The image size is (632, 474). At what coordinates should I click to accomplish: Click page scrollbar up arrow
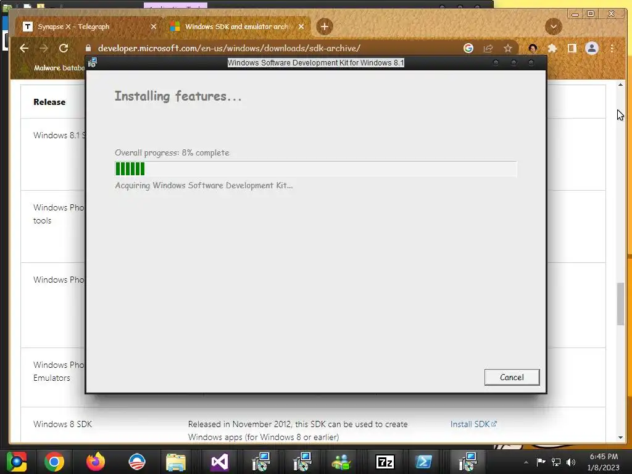[620, 85]
